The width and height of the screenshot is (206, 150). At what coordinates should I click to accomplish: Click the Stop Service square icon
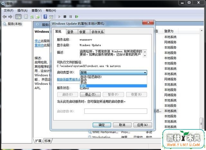pyautogui.click(x=65, y=17)
